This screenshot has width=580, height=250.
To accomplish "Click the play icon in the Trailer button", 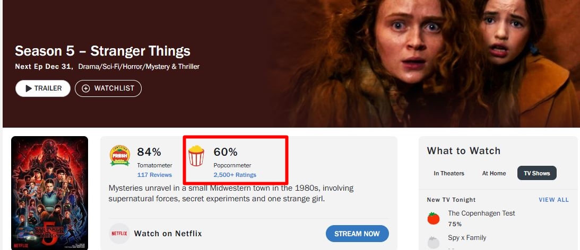I will tap(29, 88).
